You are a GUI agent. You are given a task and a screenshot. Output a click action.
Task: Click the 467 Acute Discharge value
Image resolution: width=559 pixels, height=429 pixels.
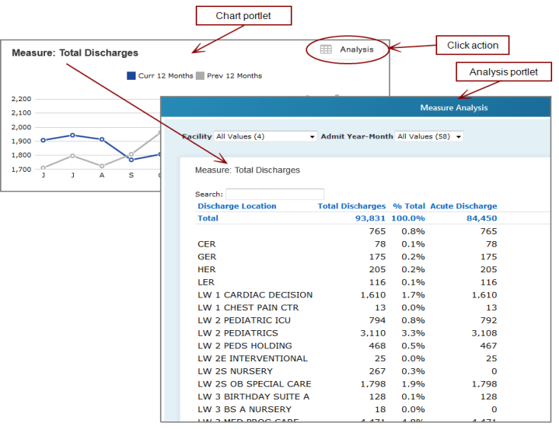pyautogui.click(x=488, y=345)
